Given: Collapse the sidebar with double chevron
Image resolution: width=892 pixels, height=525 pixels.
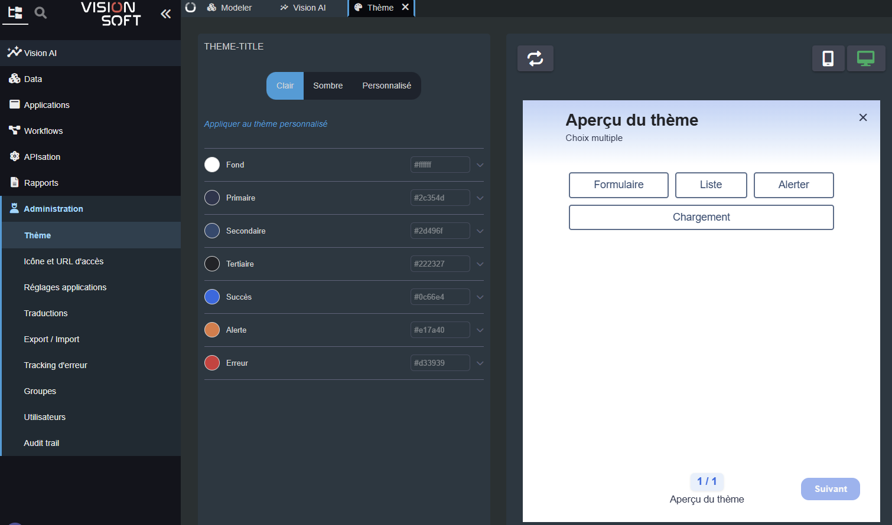Looking at the screenshot, I should [166, 14].
